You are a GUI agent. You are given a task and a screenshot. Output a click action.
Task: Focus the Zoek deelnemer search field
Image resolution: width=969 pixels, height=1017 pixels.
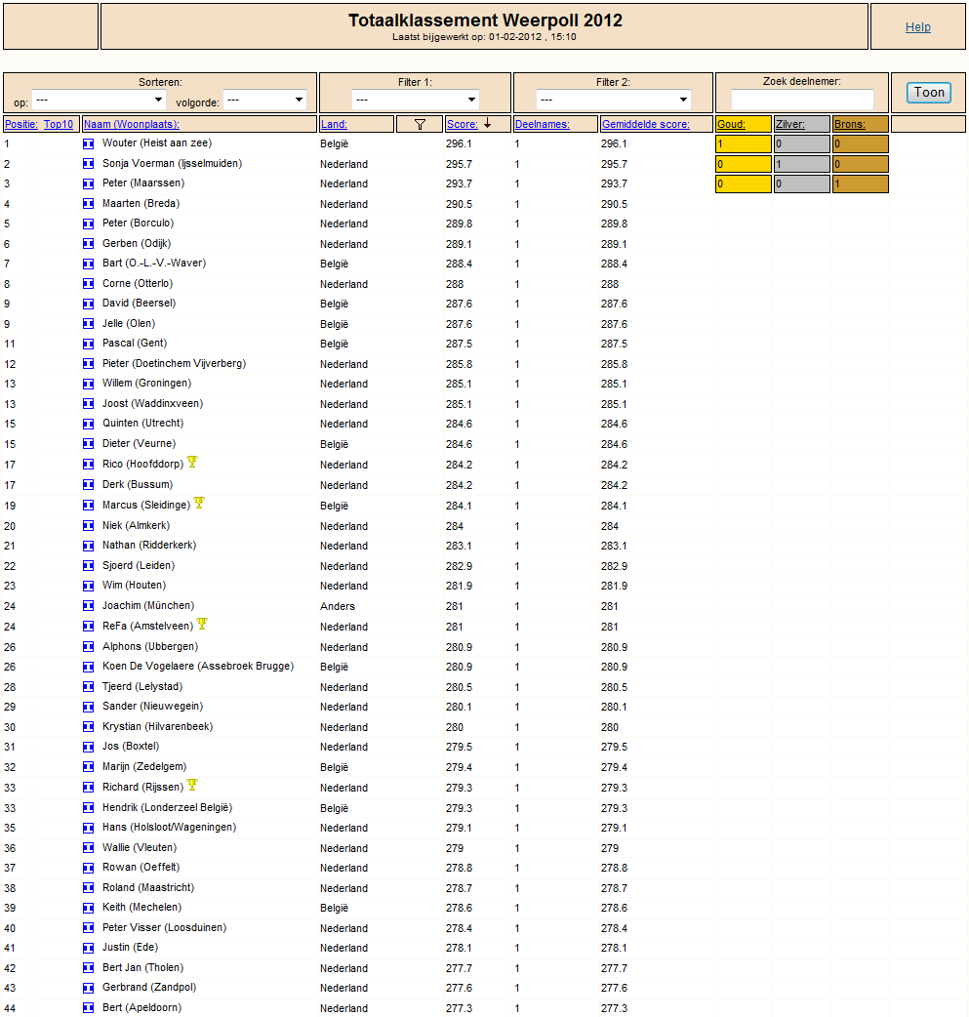[802, 100]
